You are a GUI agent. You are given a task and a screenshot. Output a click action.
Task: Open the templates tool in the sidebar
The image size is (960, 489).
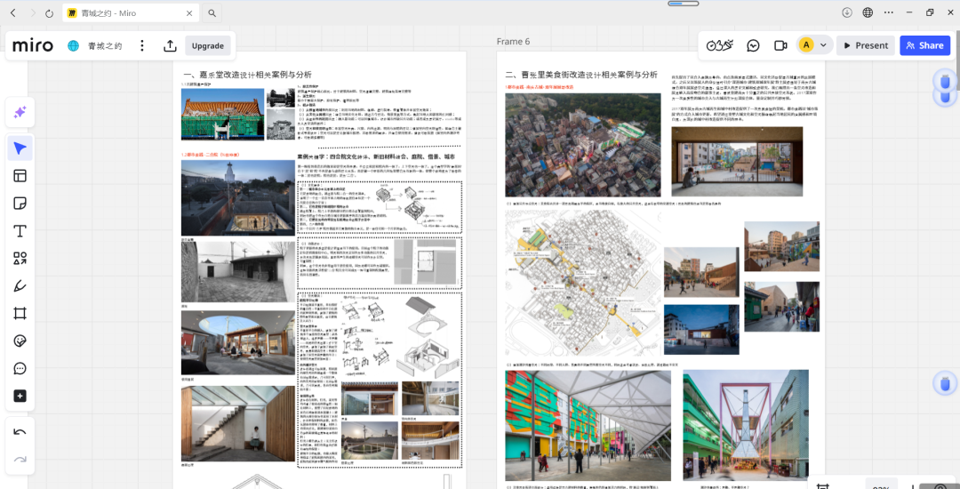point(20,176)
